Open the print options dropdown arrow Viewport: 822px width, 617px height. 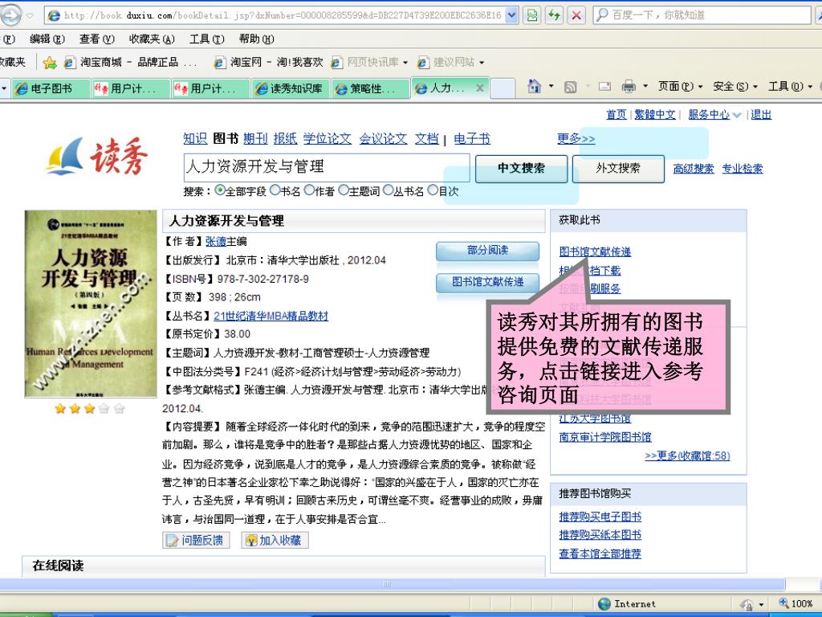coord(645,86)
